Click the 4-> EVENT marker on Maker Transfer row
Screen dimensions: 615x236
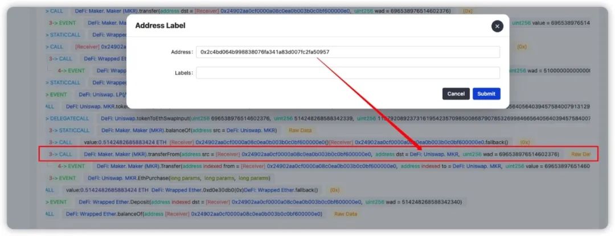71,166
